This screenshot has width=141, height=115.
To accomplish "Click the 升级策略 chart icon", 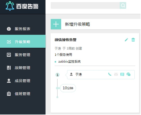I will click(x=9, y=42).
